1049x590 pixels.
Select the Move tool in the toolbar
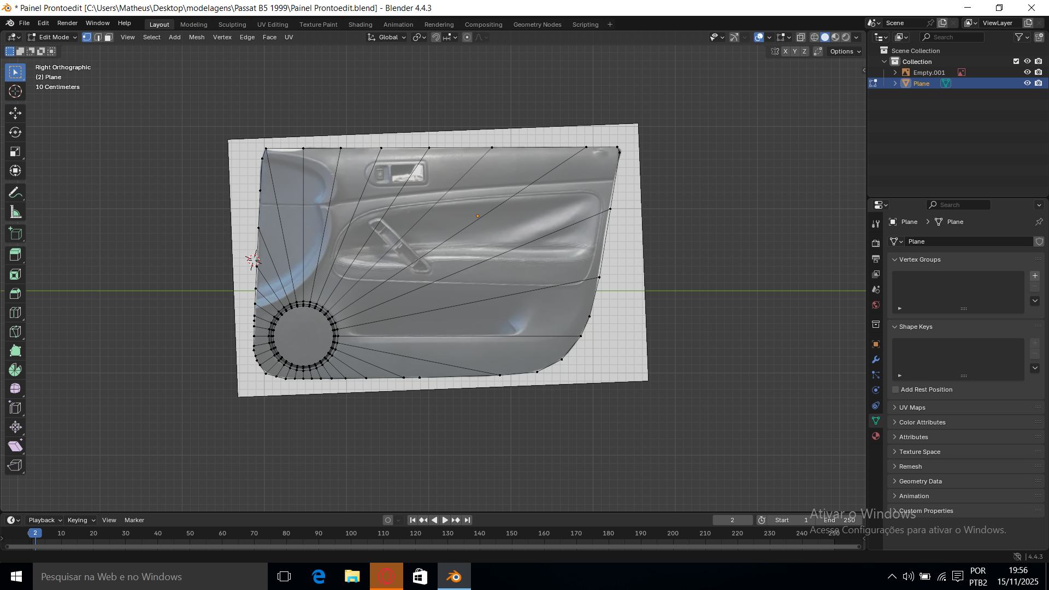pyautogui.click(x=15, y=113)
